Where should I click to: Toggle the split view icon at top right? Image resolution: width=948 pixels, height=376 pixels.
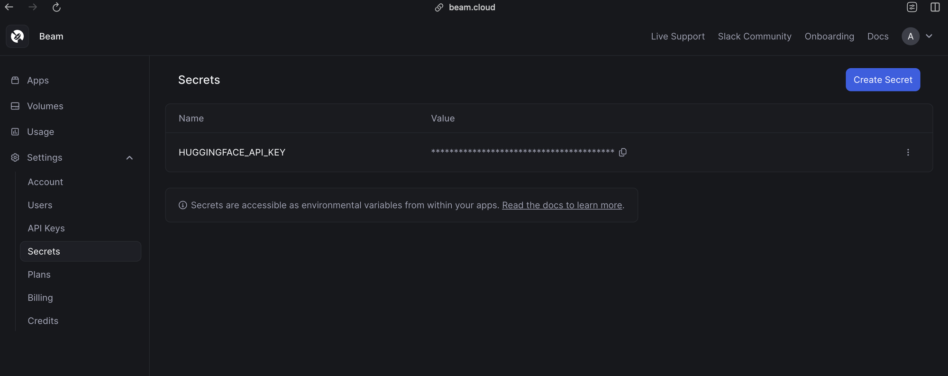point(934,7)
